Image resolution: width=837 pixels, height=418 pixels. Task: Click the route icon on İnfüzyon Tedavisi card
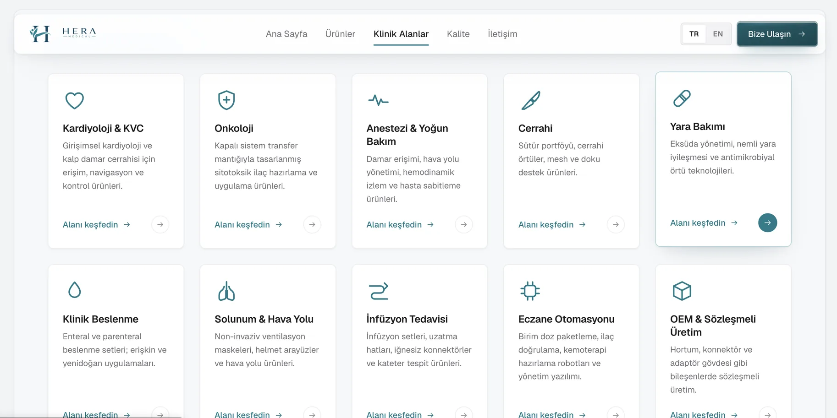click(x=379, y=291)
